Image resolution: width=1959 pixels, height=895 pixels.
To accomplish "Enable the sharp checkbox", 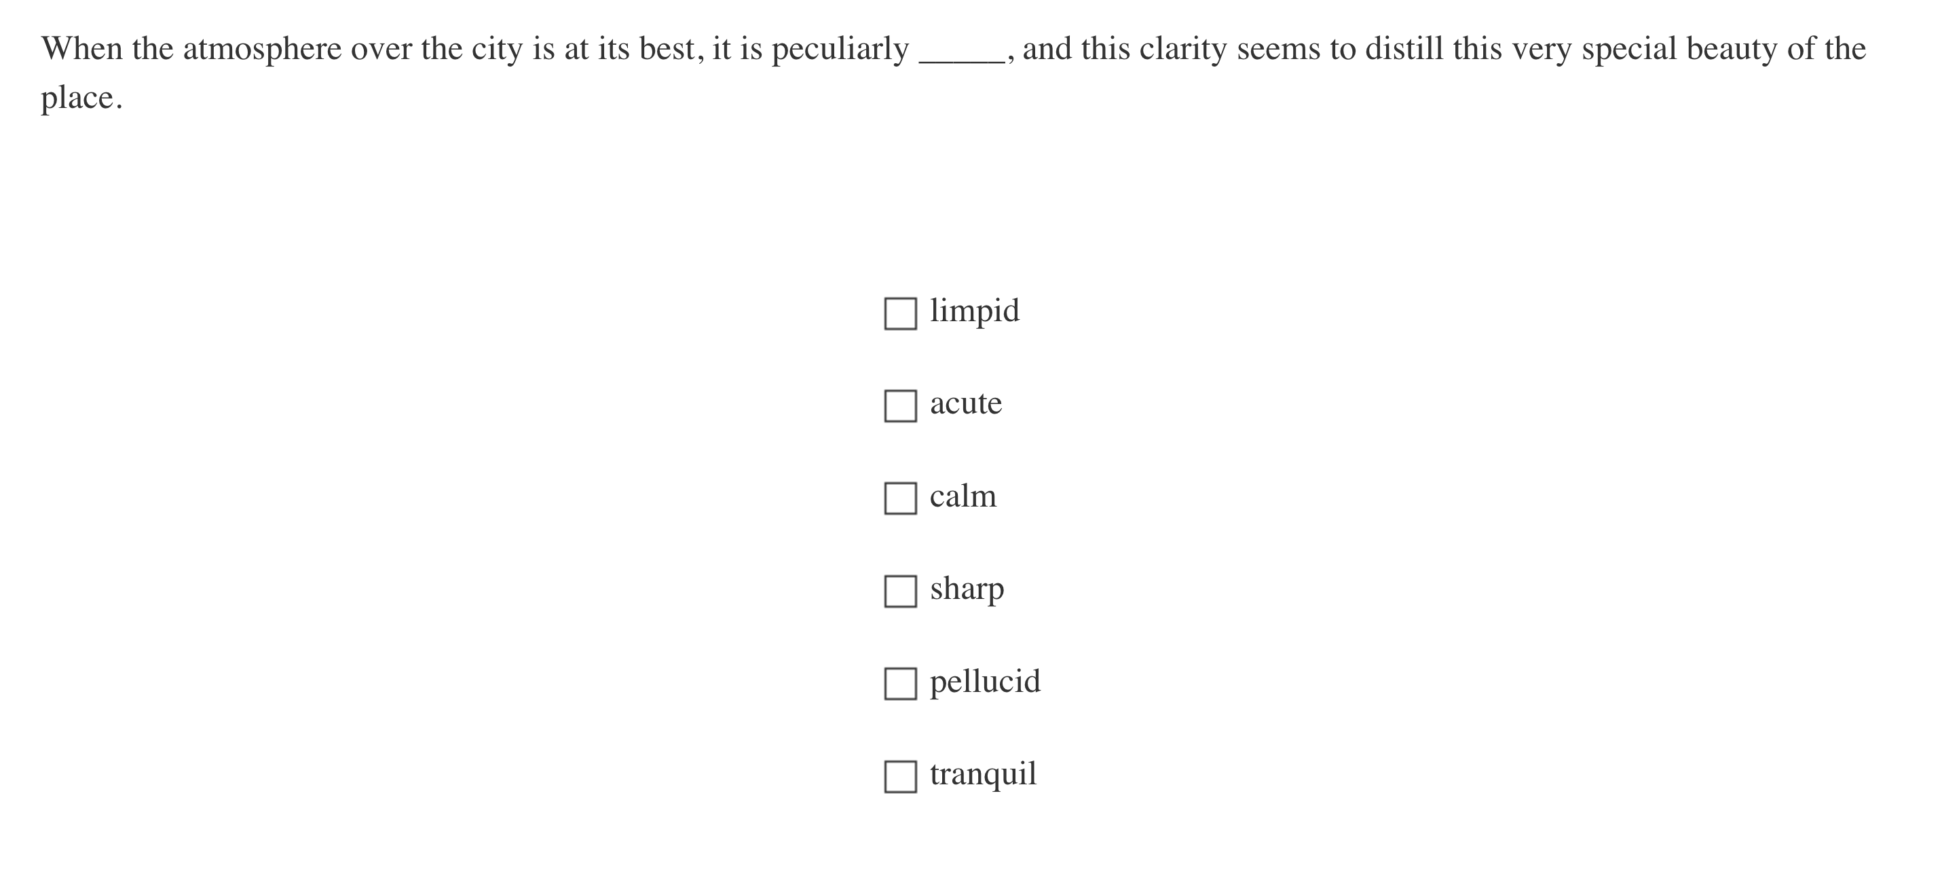I will [899, 591].
